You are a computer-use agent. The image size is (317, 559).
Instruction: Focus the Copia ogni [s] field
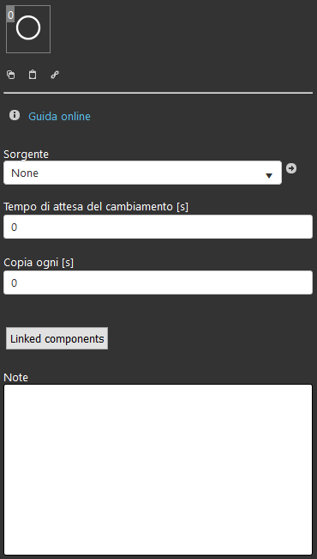pyautogui.click(x=158, y=283)
